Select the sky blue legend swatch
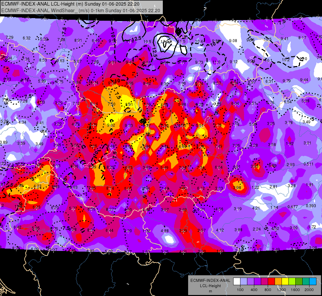This screenshot has width=322, height=296. (x=313, y=282)
